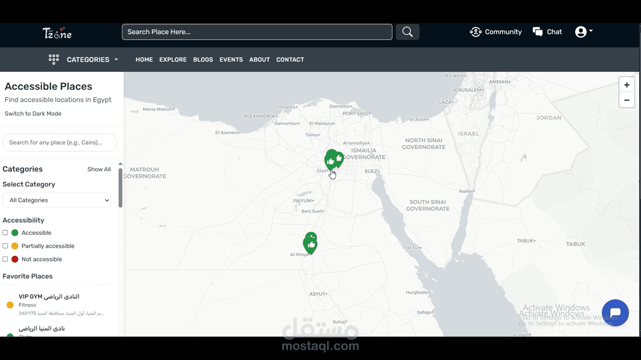Viewport: 641px width, 360px height.
Task: Open the EVENTS nav item
Action: 231,59
